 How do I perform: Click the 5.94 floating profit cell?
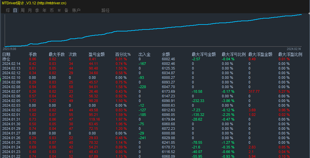(x=252, y=156)
